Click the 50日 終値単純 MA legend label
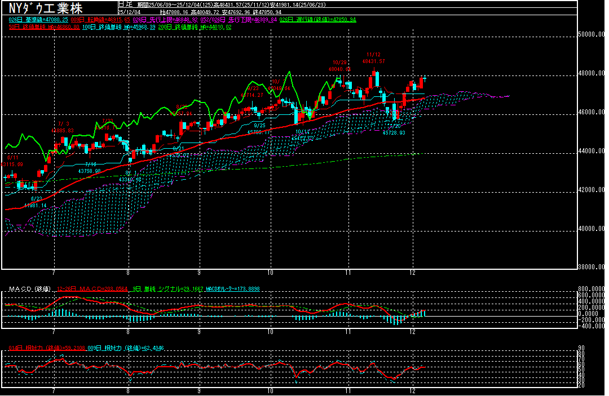 [43, 26]
